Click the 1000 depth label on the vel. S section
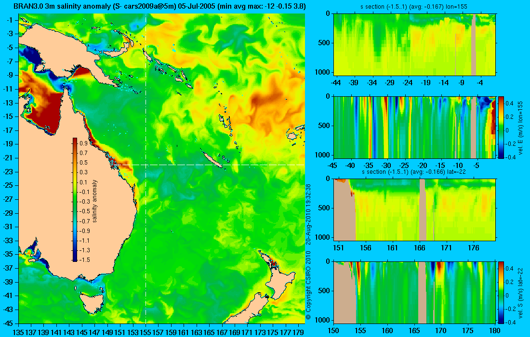The height and width of the screenshot is (337, 530). pyautogui.click(x=323, y=320)
